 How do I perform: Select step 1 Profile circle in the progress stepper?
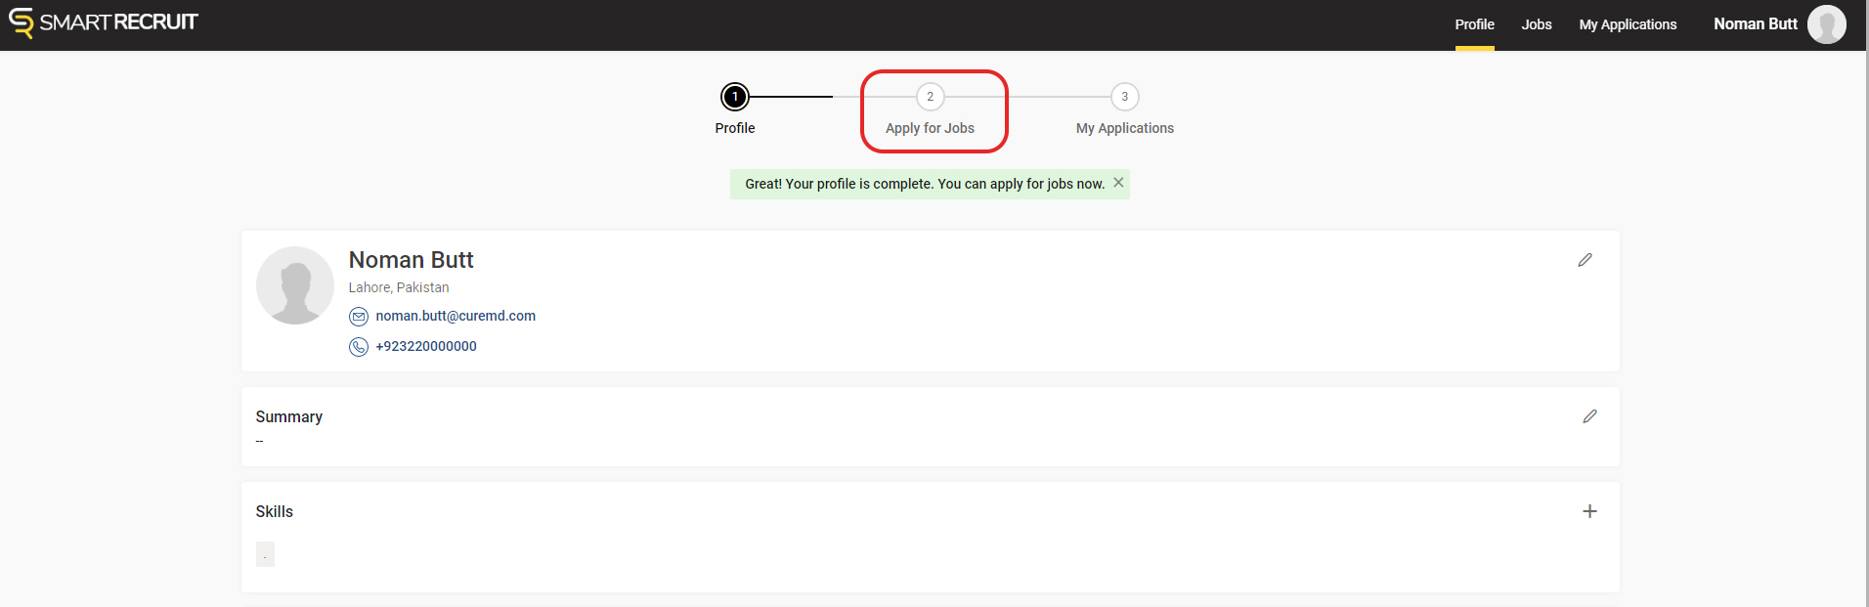pos(735,97)
